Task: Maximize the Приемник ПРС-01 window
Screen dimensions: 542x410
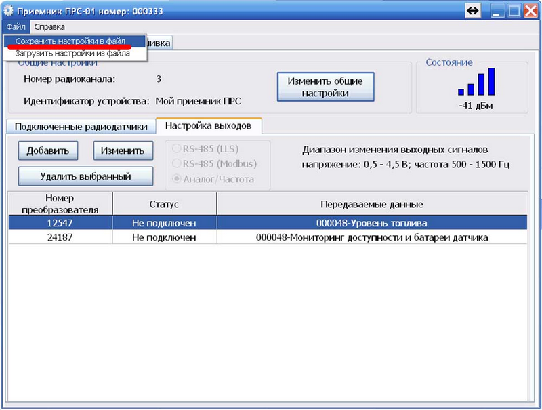Action: click(514, 11)
